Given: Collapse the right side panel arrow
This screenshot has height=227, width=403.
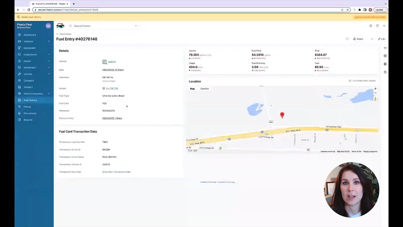Looking at the screenshot, I should pyautogui.click(x=385, y=48).
